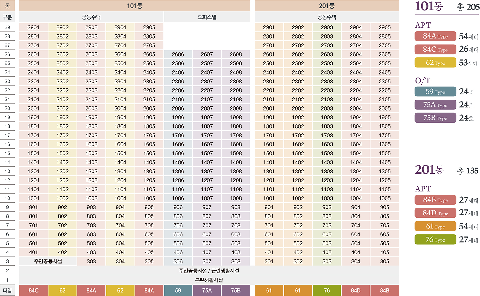Select unit 302 in the 201동 block
Viewport: 480px width, 296px height.
(298, 261)
